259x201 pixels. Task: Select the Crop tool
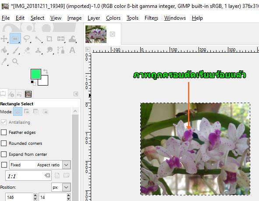coord(49,39)
